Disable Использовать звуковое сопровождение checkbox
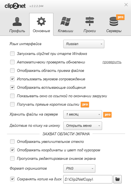The width and height of the screenshot is (131, 186). 12,79
